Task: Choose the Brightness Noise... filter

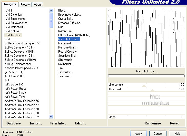Action: [70, 15]
